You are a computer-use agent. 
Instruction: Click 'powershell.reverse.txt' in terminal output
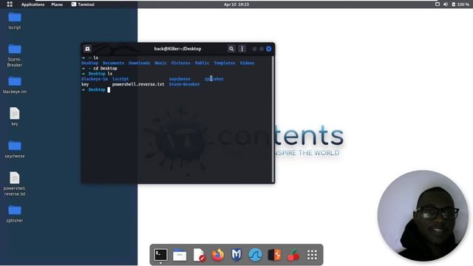pyautogui.click(x=138, y=84)
